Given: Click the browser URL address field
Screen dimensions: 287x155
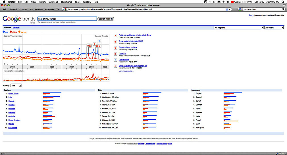Looking at the screenshot, I should 146,9.
